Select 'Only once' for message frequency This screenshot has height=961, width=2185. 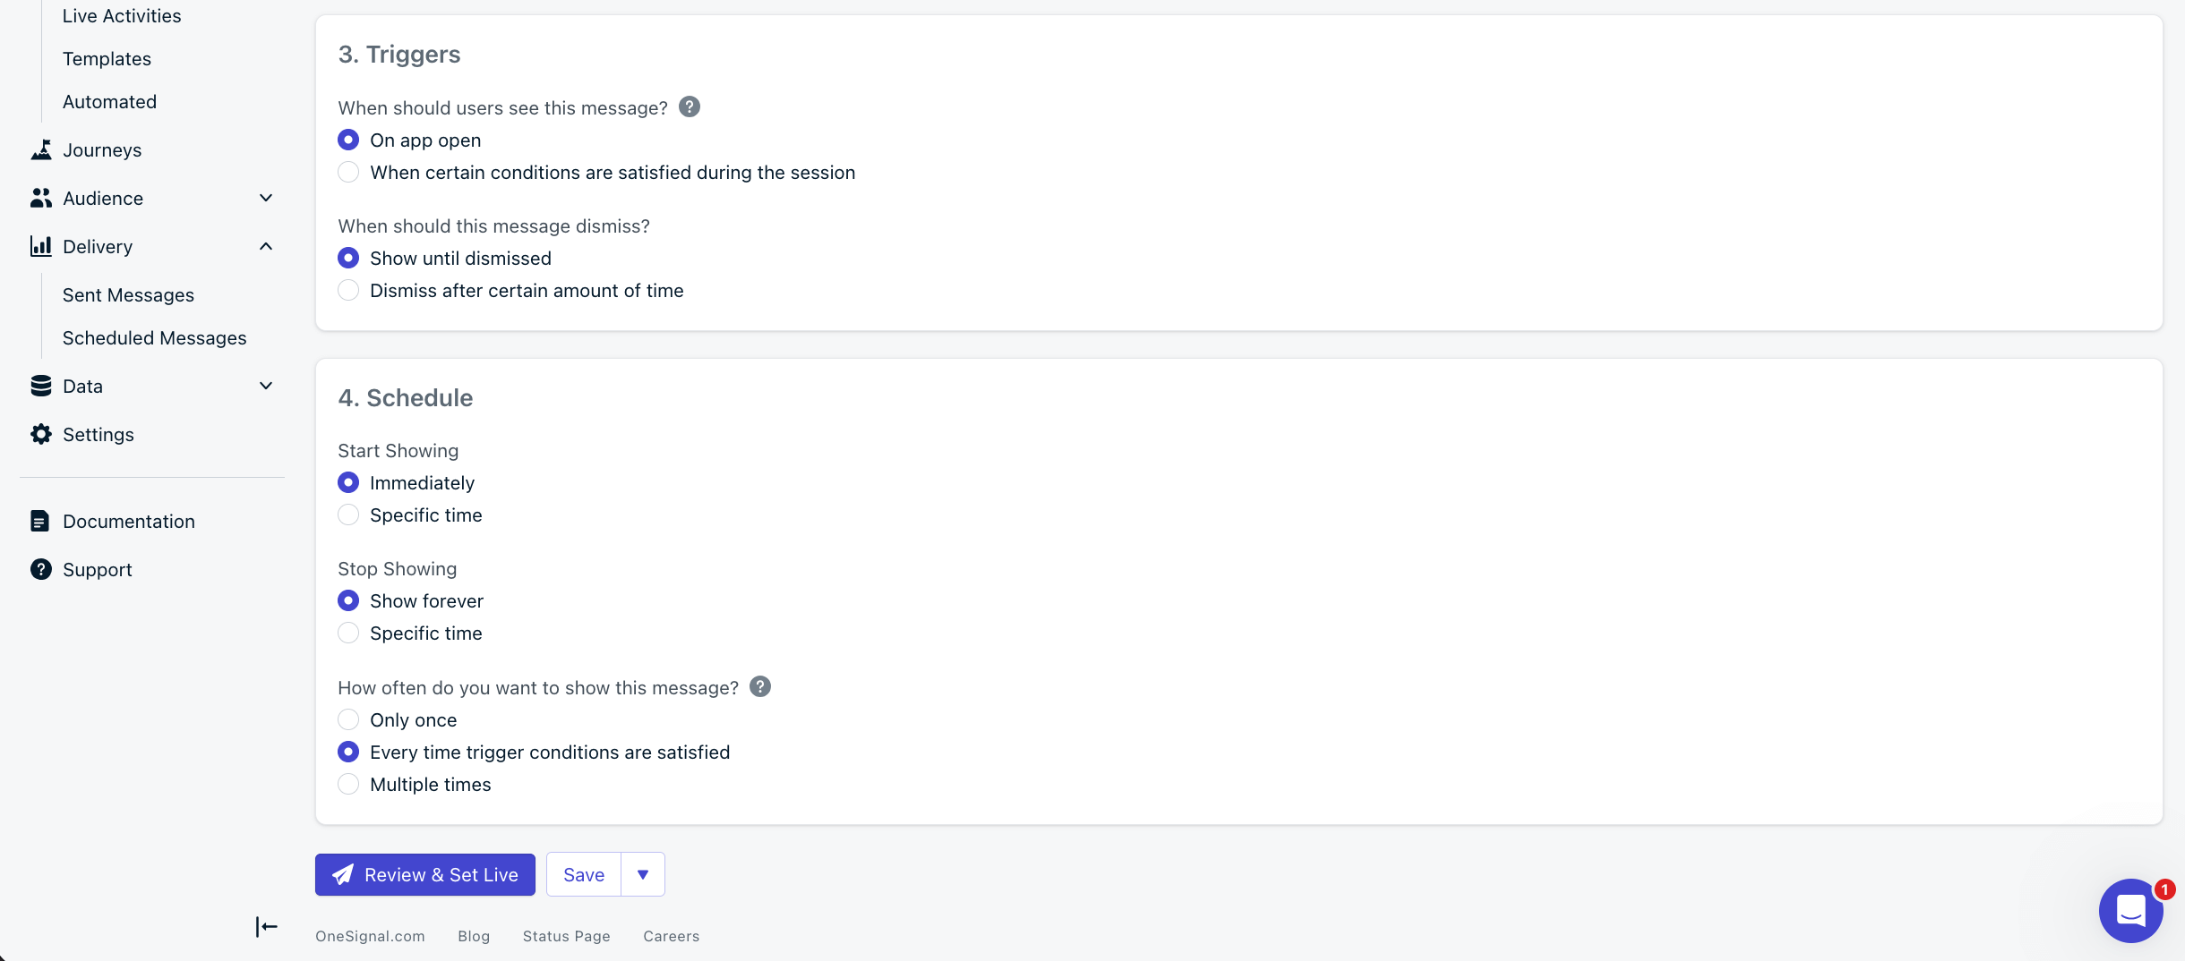(348, 719)
